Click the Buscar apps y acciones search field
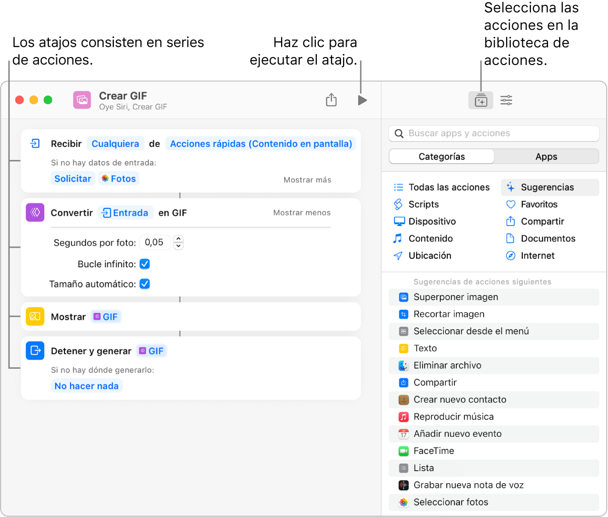 pos(494,133)
